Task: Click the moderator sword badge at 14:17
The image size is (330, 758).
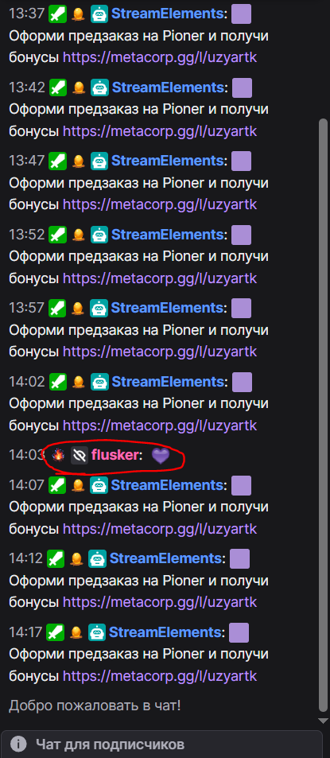Action: (55, 632)
